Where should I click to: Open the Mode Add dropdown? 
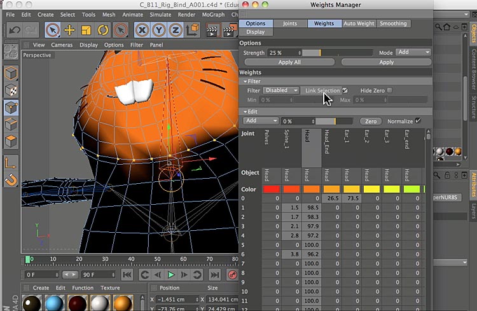(413, 52)
